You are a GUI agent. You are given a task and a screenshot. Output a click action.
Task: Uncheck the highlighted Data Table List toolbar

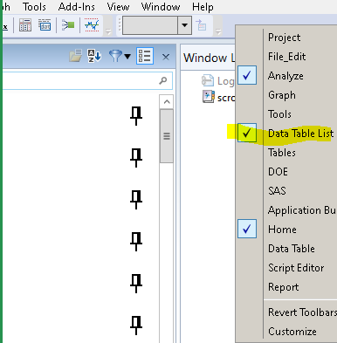[x=300, y=134]
